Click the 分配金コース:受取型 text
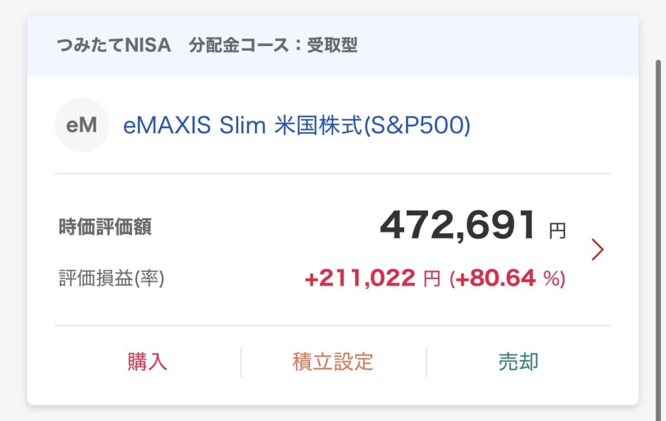 (273, 45)
